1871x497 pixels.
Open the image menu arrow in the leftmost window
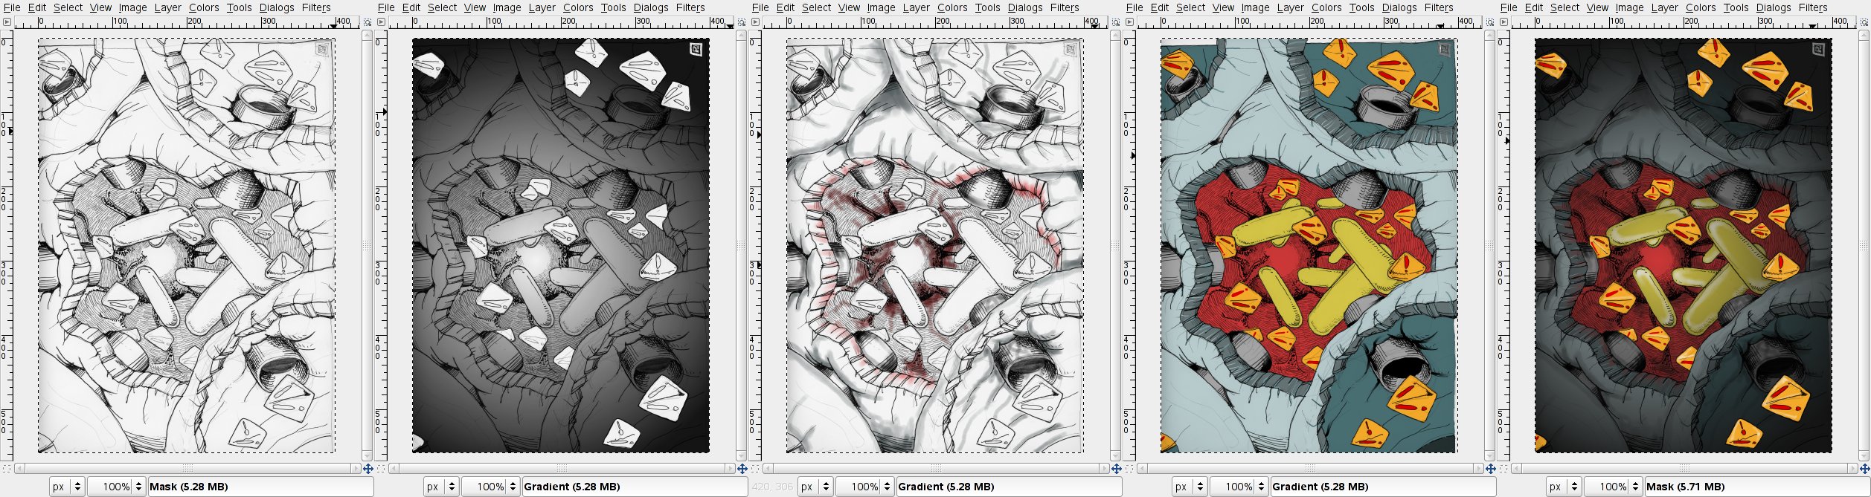point(7,22)
